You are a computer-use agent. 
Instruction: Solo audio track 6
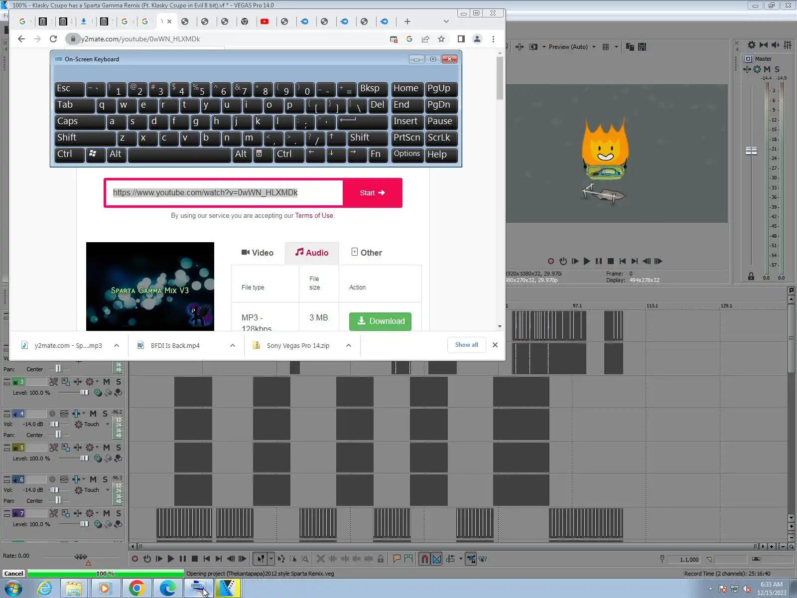point(105,479)
